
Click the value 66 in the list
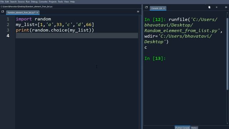pyautogui.click(x=89, y=25)
